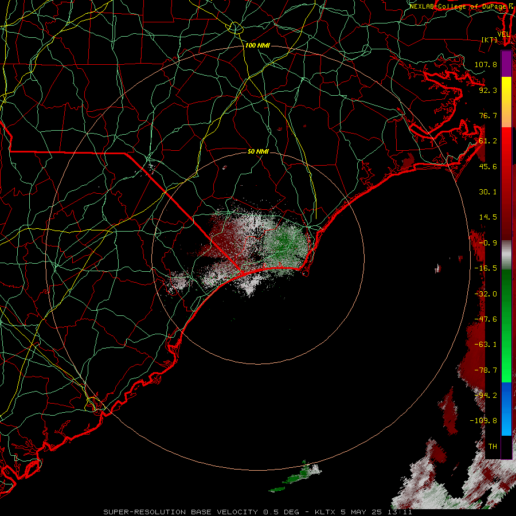Click the -94.2 velocity scale value
Viewport: 516px width, 516px height.
coord(486,396)
